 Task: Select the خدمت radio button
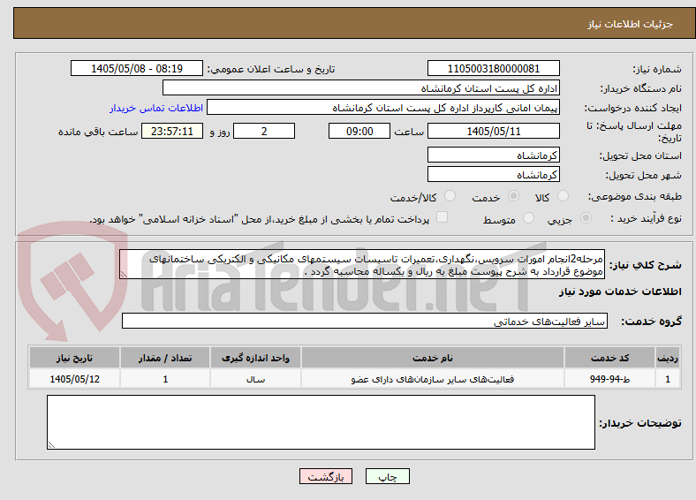point(513,196)
